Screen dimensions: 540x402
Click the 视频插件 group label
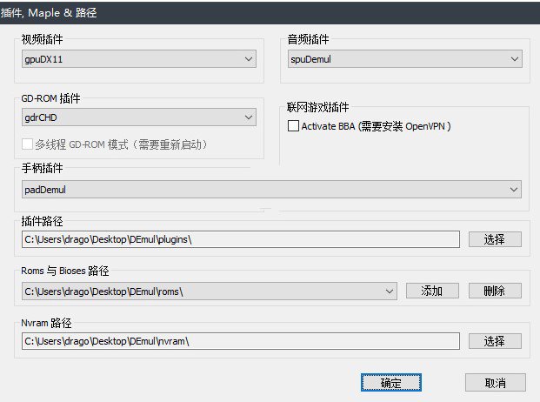tap(42, 39)
